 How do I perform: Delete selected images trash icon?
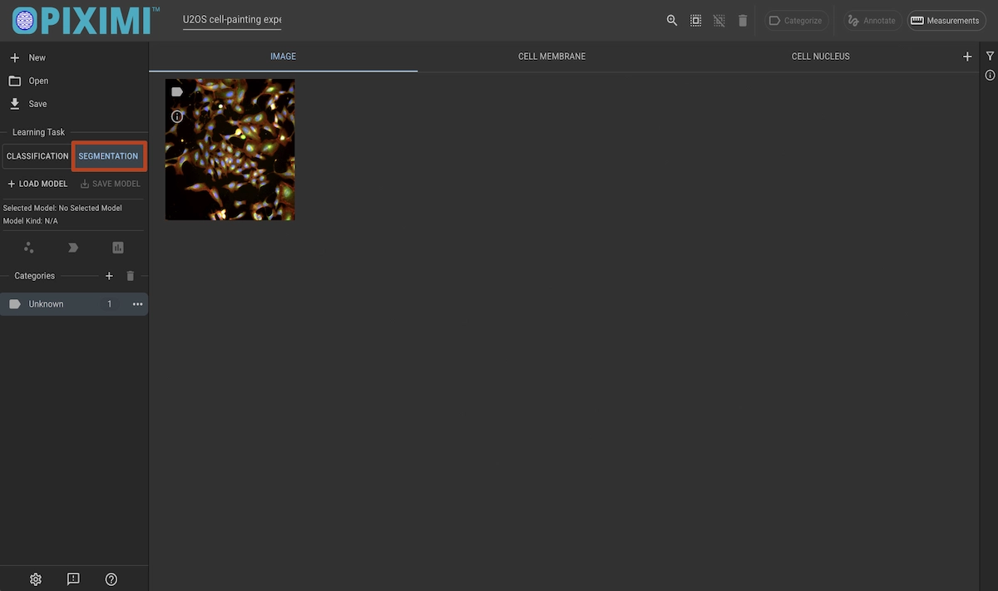tap(743, 21)
